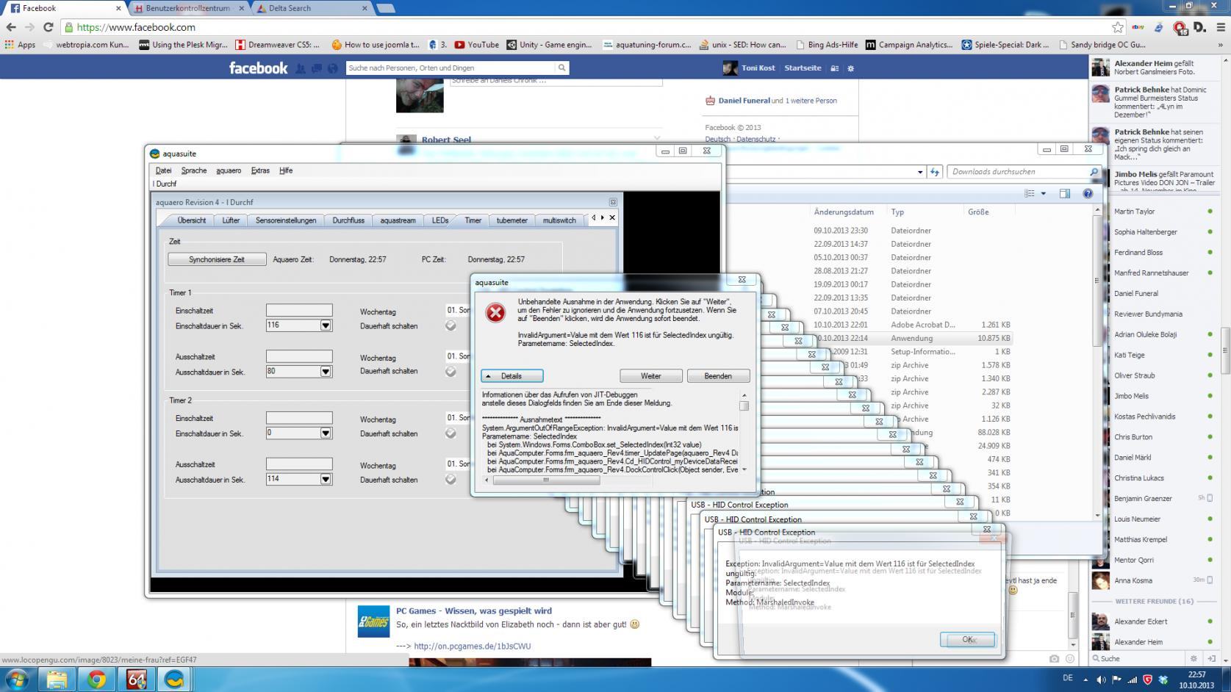Open the Apps bookmark shortcut
The width and height of the screenshot is (1231, 692).
[x=21, y=45]
